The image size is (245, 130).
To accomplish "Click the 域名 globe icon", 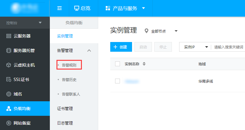I will (x=9, y=94).
